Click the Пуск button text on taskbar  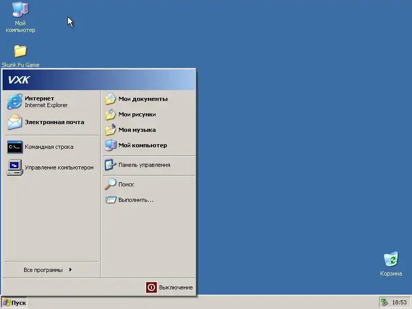19,303
